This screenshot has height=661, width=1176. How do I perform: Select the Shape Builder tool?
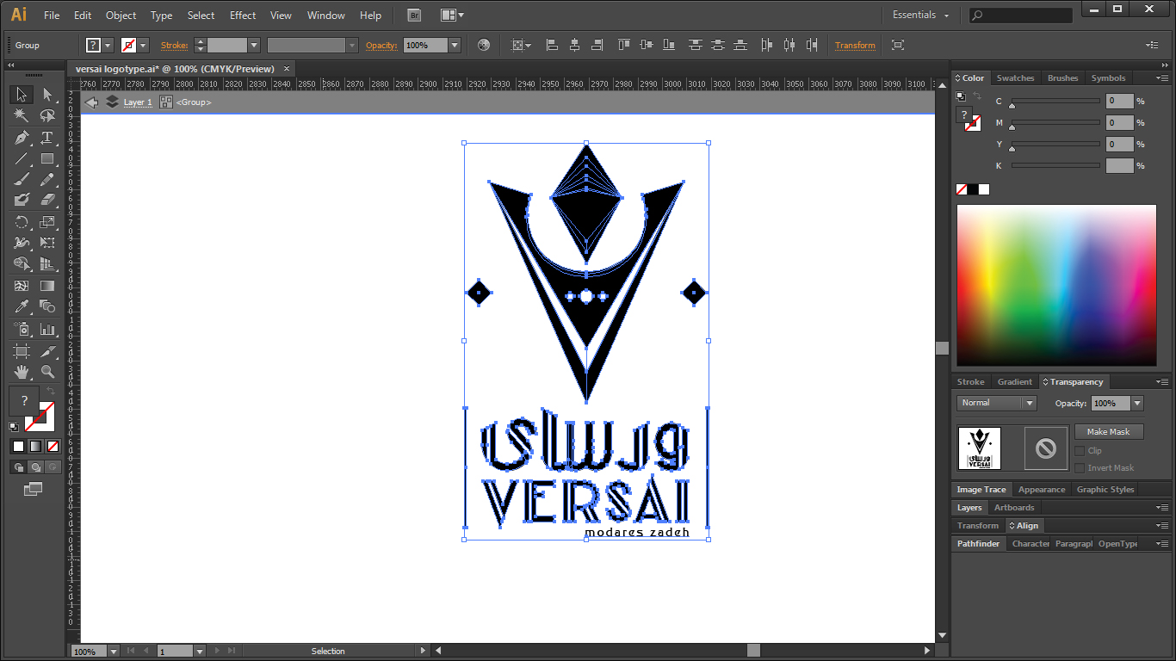click(22, 264)
